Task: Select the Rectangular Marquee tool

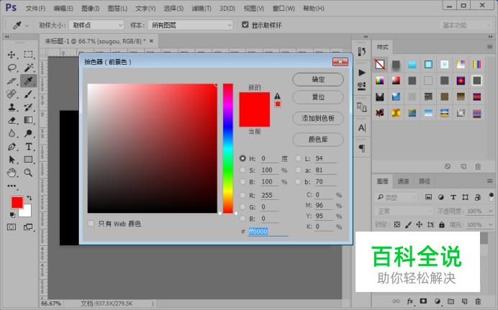Action: 28,55
